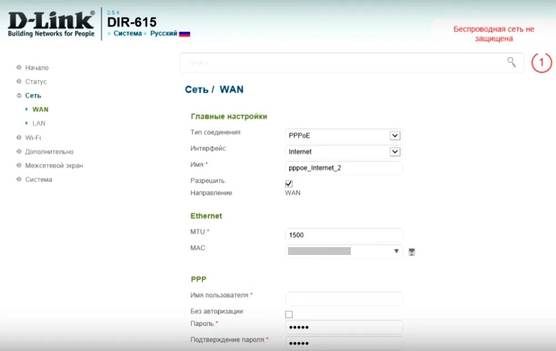Click the arrow icon next to Дополнительно

[x=18, y=151]
